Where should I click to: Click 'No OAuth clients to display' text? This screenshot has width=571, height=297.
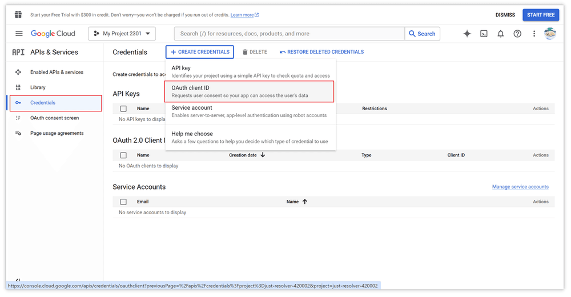click(148, 166)
